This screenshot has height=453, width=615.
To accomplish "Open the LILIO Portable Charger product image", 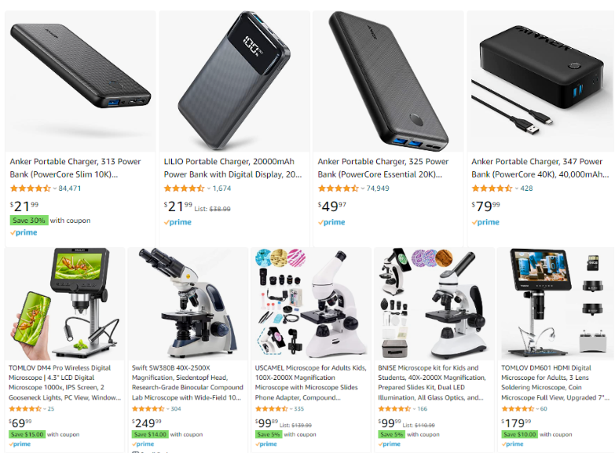I will (x=235, y=82).
